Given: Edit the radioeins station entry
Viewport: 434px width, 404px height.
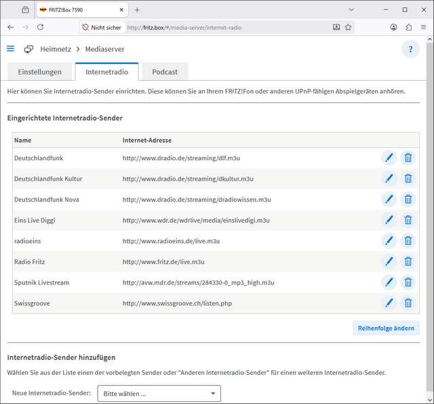Looking at the screenshot, I should coord(389,241).
